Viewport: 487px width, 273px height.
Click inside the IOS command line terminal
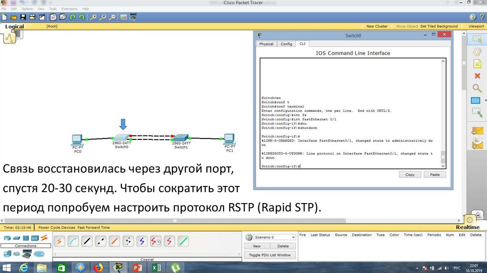pos(351,113)
